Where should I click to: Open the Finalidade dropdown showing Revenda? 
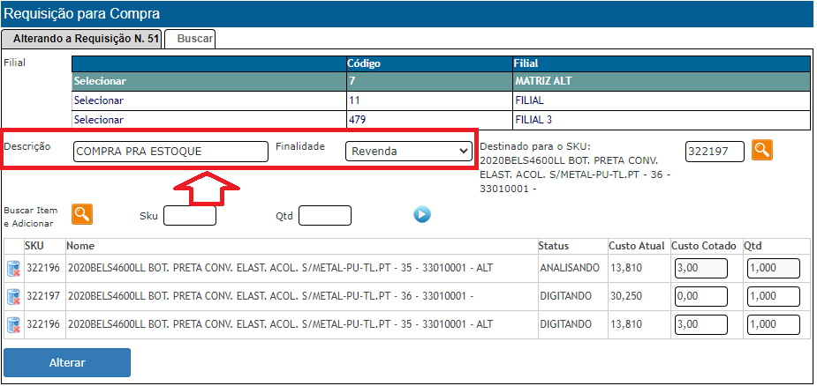[x=408, y=152]
